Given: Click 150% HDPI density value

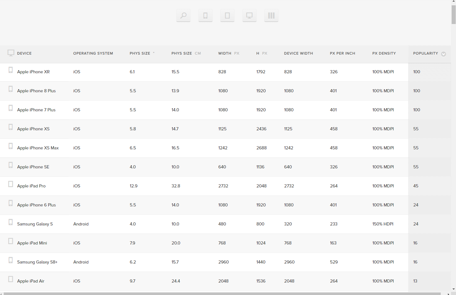Looking at the screenshot, I should coord(383,224).
